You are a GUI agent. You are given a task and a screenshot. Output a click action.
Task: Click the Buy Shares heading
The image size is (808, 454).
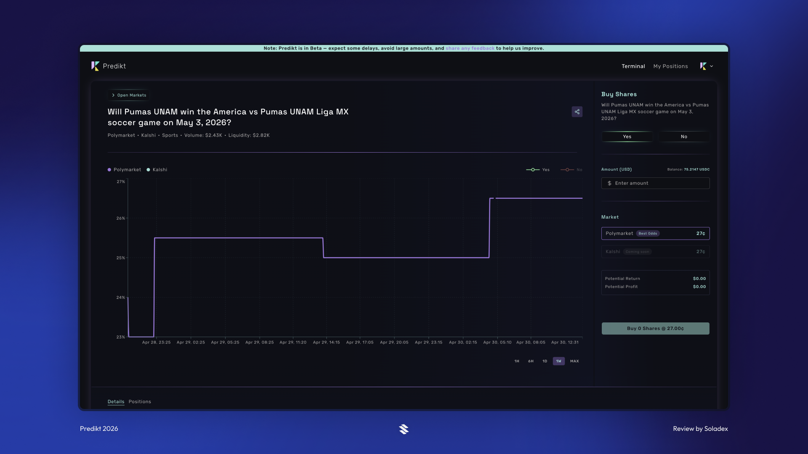[x=619, y=95]
